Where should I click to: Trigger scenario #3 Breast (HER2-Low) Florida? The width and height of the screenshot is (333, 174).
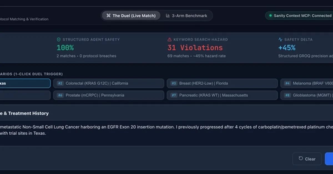click(x=222, y=83)
